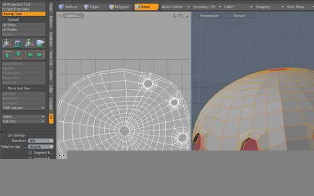Click the align UVs right arrow icon
The height and width of the screenshot is (196, 314).
pos(40,55)
